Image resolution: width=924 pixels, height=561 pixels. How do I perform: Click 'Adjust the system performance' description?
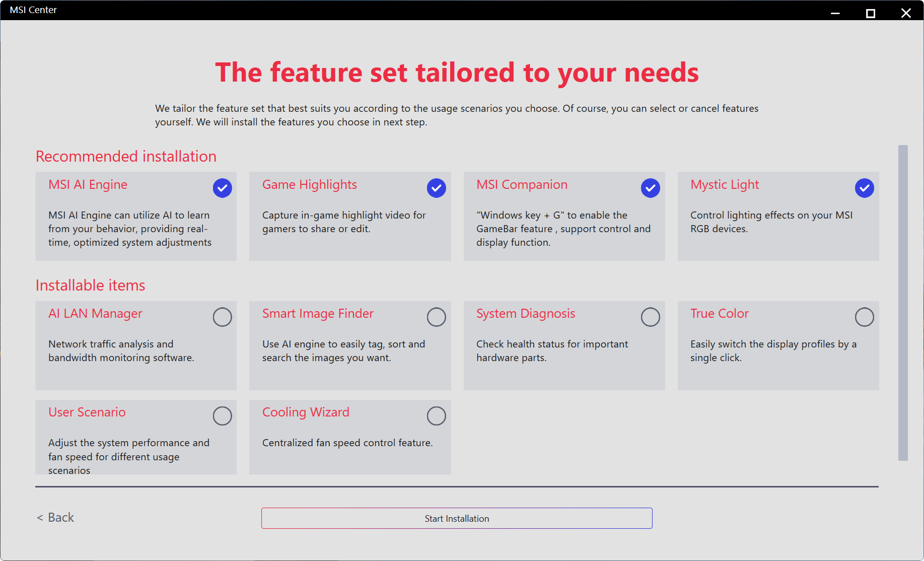[129, 456]
